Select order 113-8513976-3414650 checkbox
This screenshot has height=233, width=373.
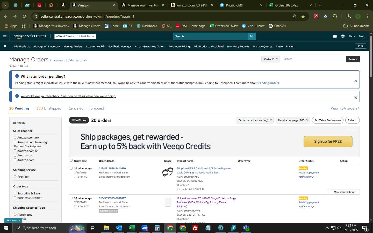coord(71,168)
